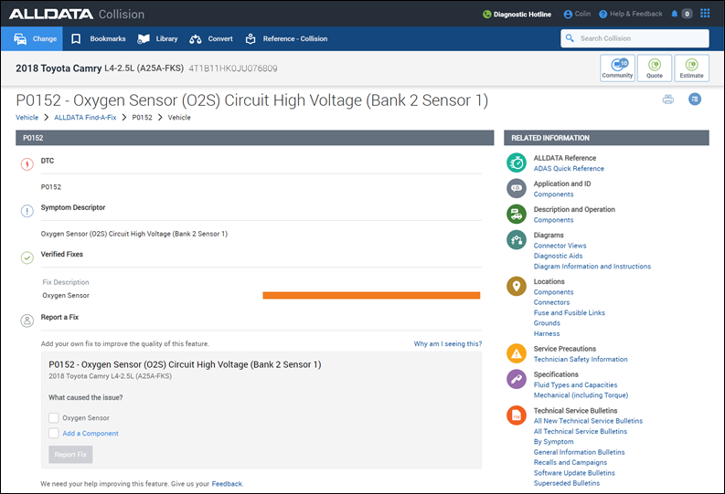Image resolution: width=725 pixels, height=494 pixels.
Task: Click the Technical Service Bulletins icon
Action: click(x=517, y=415)
